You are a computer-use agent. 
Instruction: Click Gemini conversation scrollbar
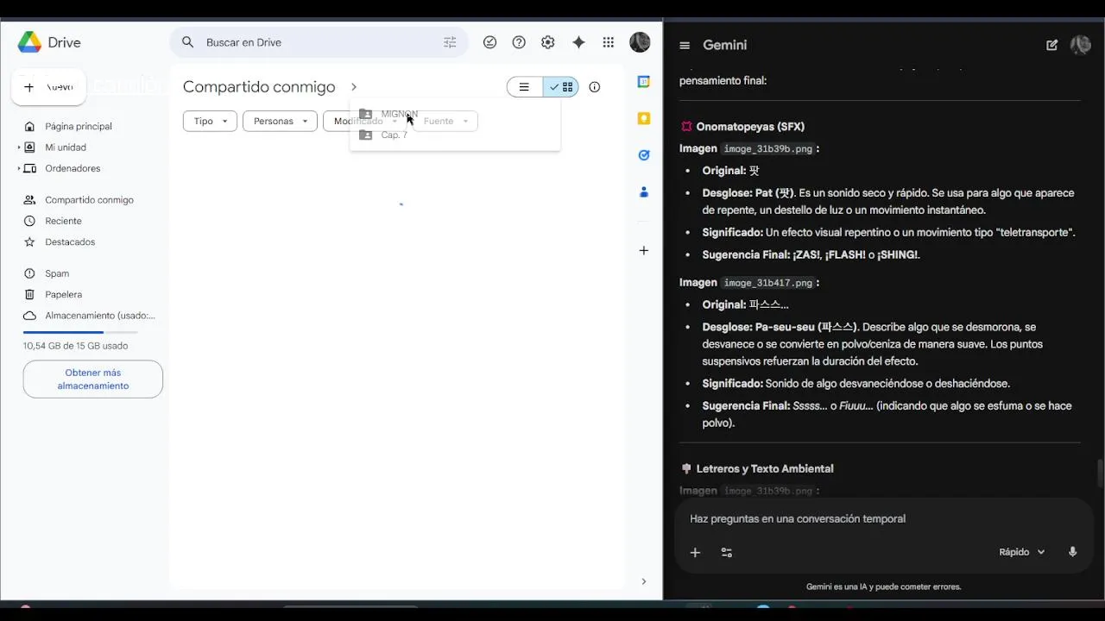(1100, 474)
